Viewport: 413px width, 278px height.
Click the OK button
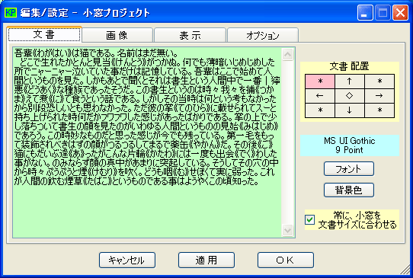tap(286, 260)
